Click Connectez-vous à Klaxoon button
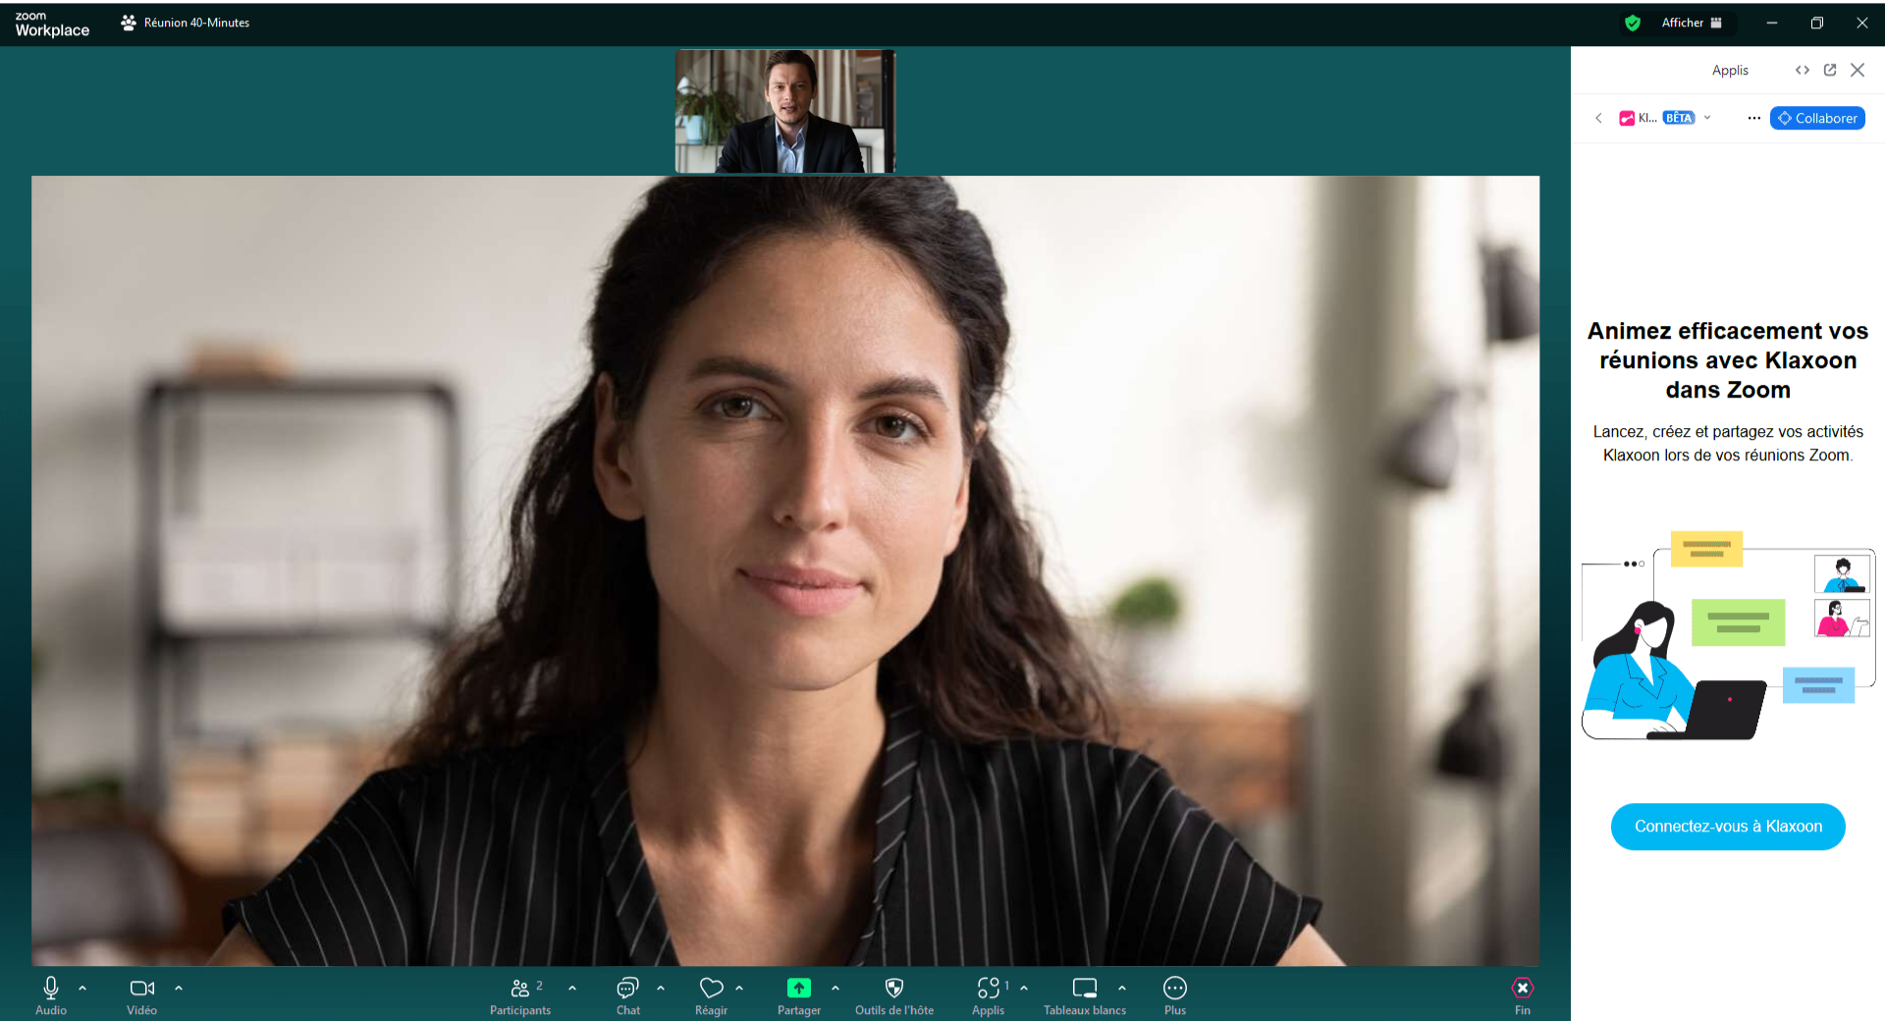This screenshot has width=1885, height=1021. pos(1727,827)
